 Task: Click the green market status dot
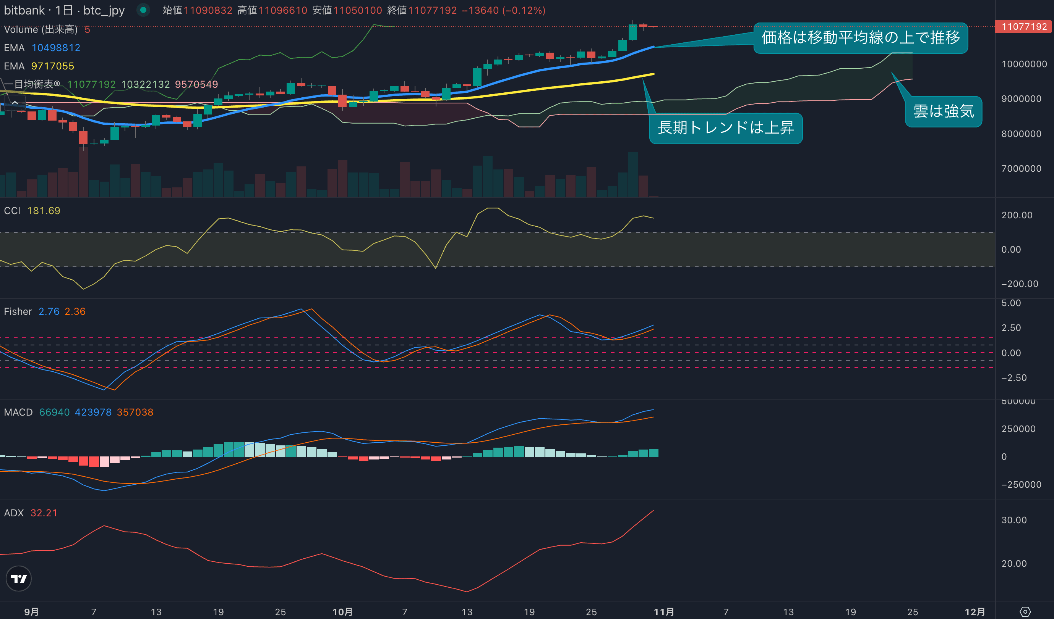click(x=143, y=10)
